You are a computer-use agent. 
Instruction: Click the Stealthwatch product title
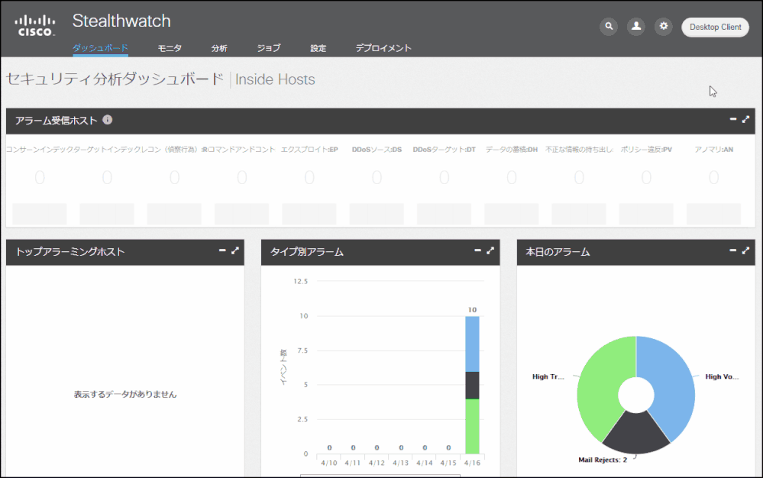pyautogui.click(x=121, y=21)
